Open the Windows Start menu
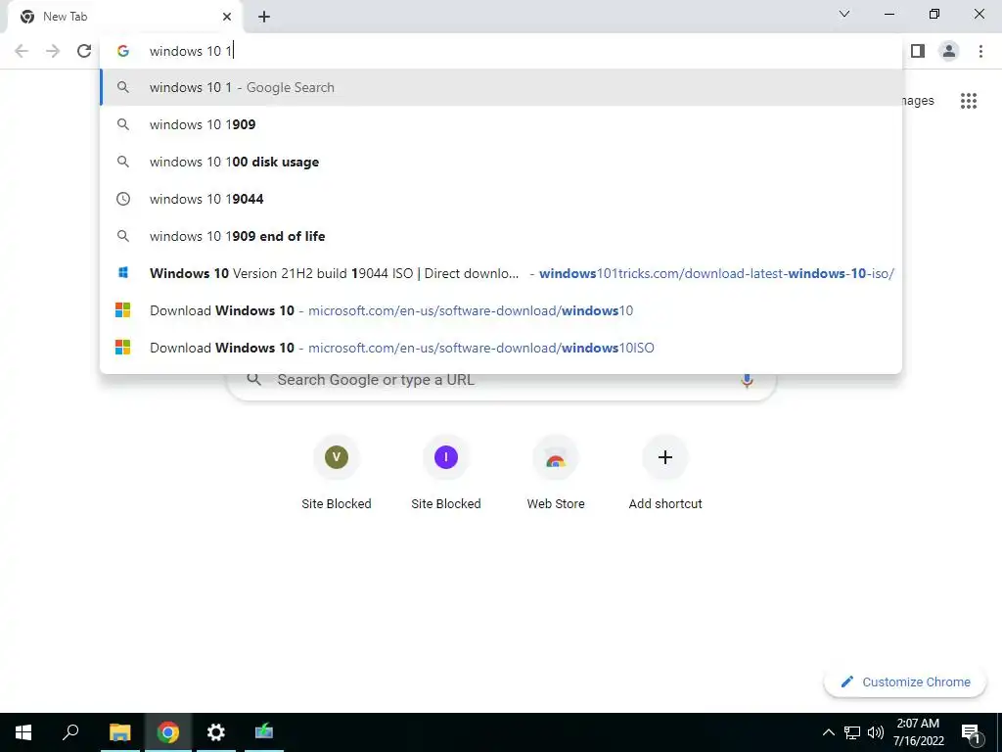This screenshot has width=1002, height=752. coord(23,732)
